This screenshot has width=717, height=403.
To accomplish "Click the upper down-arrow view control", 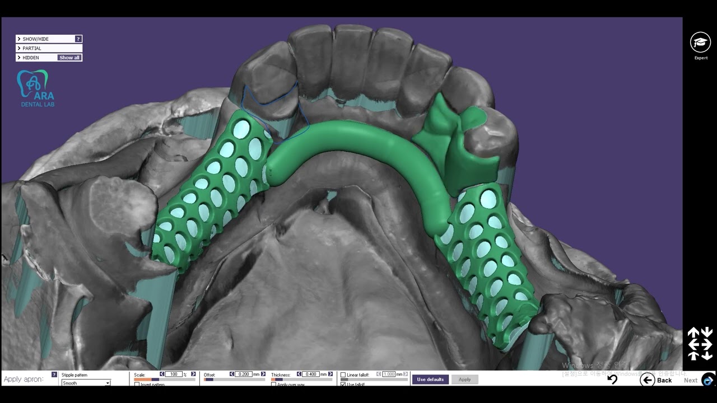I will (x=706, y=332).
